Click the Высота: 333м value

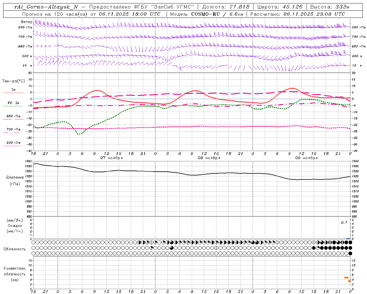click(x=330, y=7)
